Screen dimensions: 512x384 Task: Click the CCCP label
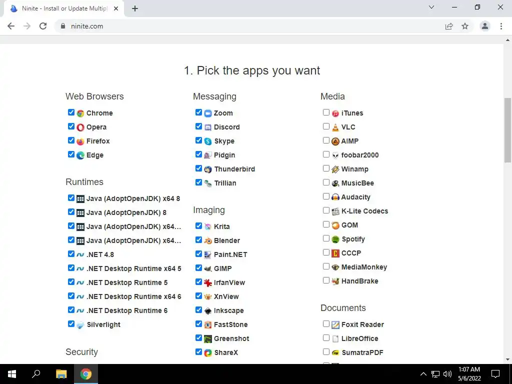(x=351, y=253)
